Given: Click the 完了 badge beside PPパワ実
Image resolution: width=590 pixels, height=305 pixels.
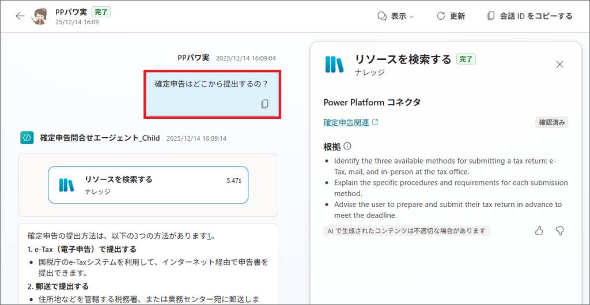Looking at the screenshot, I should 100,12.
